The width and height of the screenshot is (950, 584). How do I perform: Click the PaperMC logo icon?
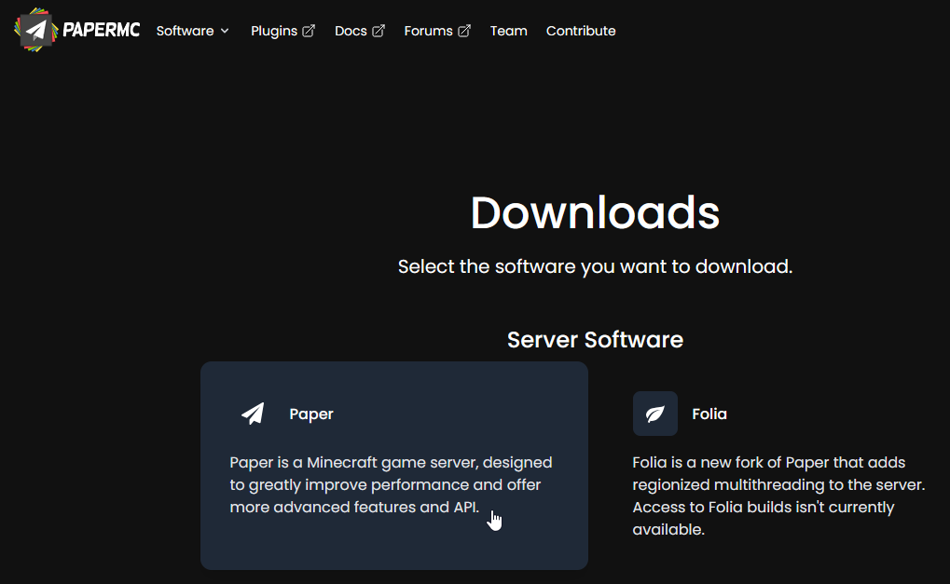35,30
